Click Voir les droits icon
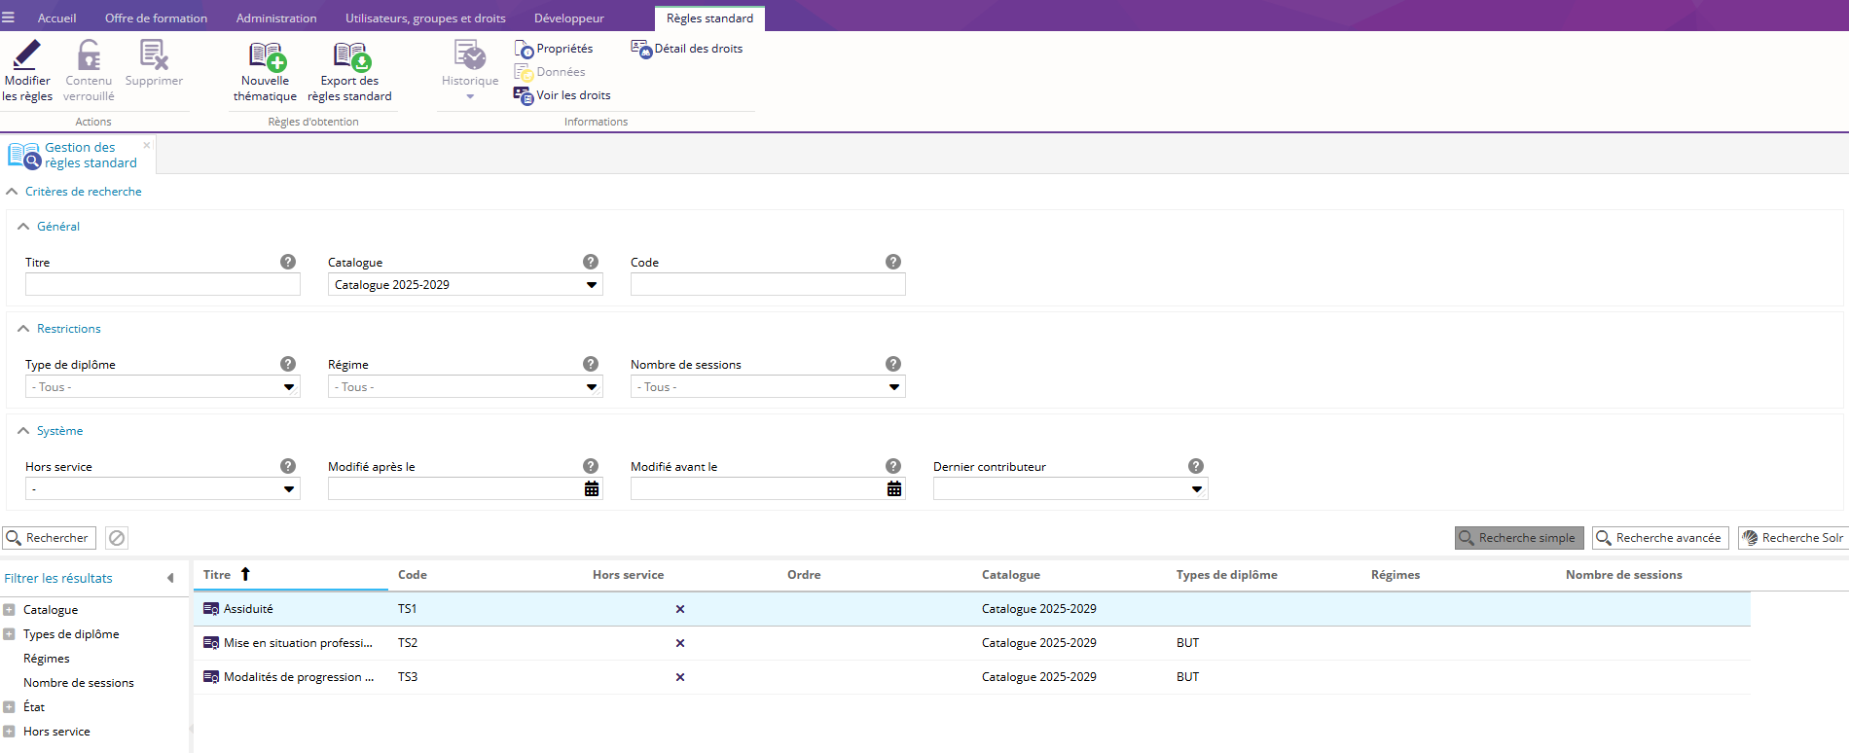 pos(524,95)
